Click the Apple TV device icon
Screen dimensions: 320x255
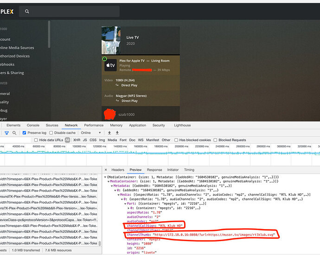pyautogui.click(x=110, y=65)
